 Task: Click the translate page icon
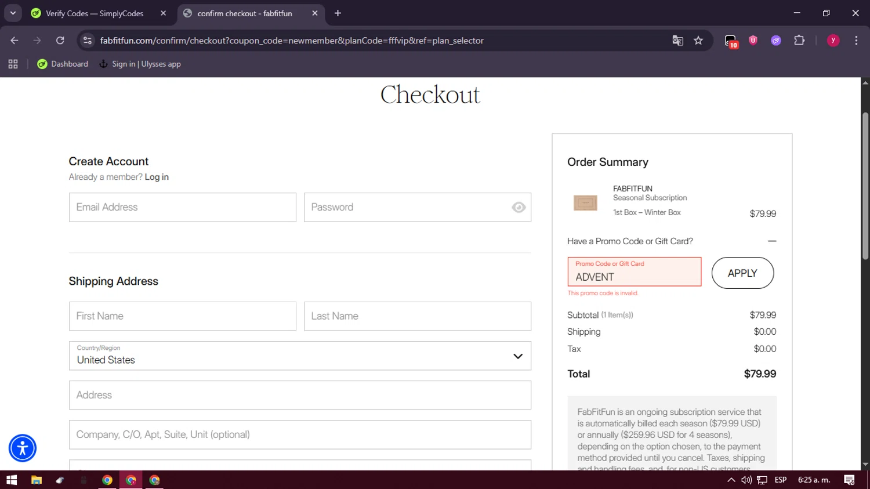point(677,41)
